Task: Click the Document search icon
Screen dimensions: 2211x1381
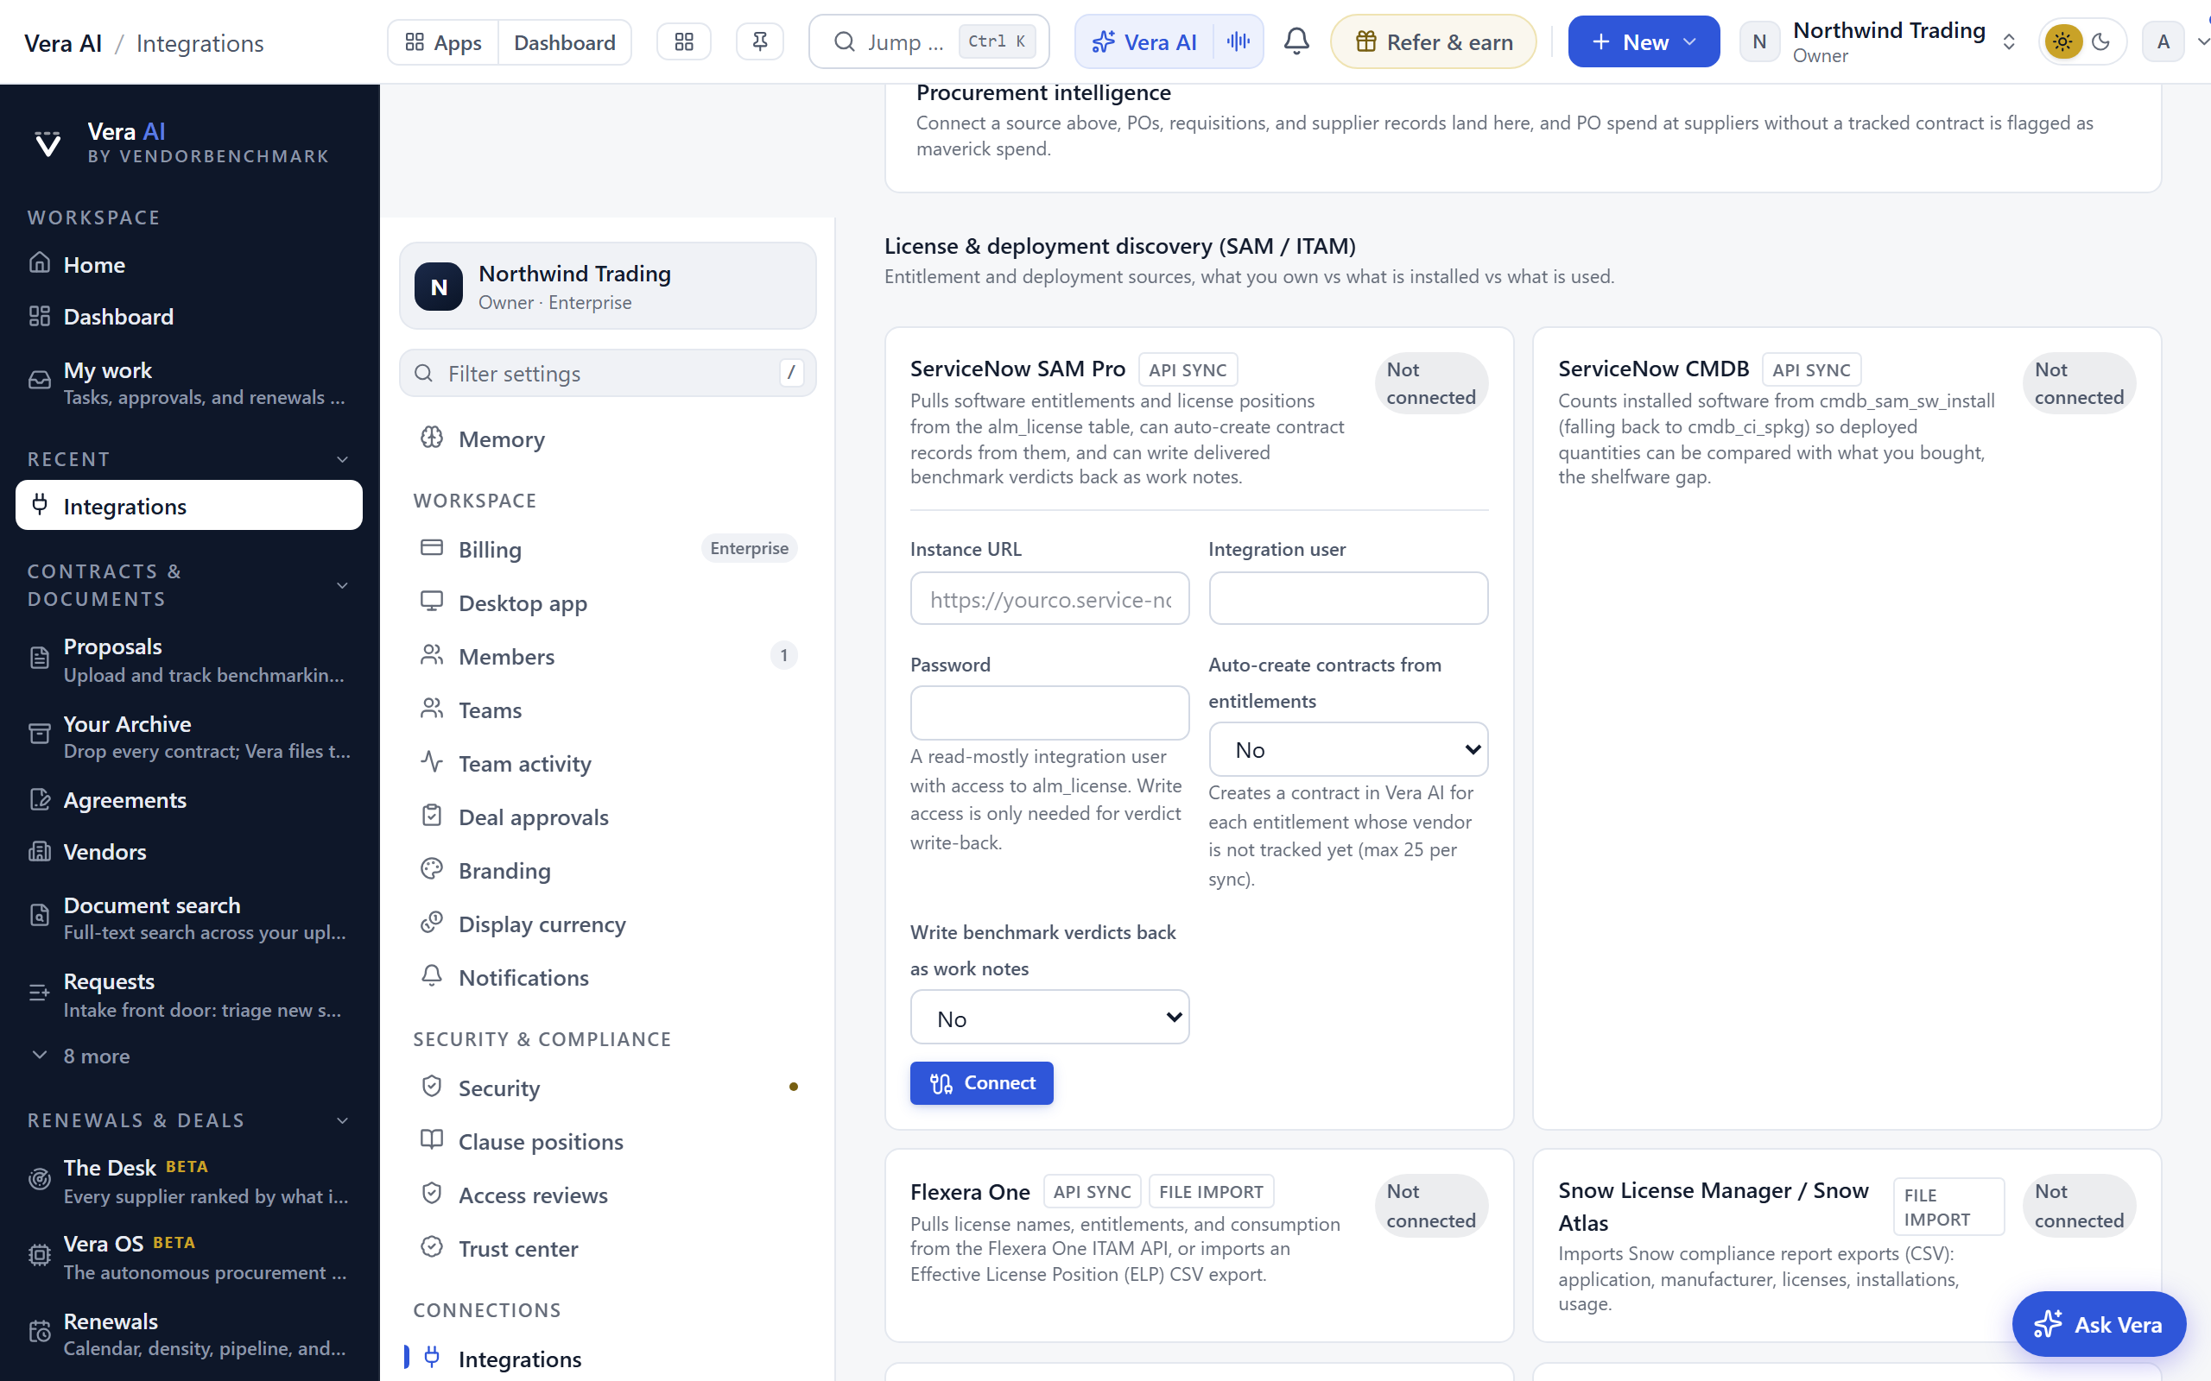Action: (39, 915)
